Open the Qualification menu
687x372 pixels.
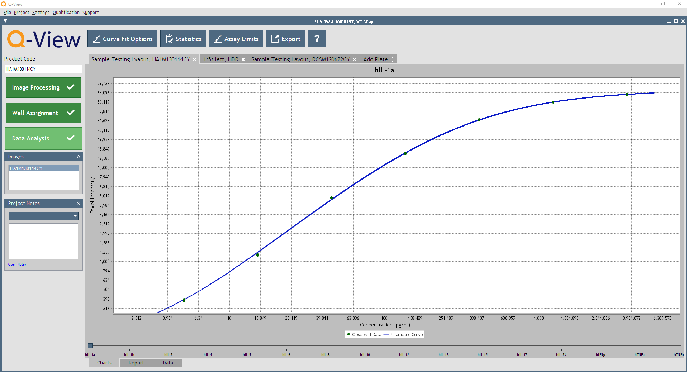[66, 12]
